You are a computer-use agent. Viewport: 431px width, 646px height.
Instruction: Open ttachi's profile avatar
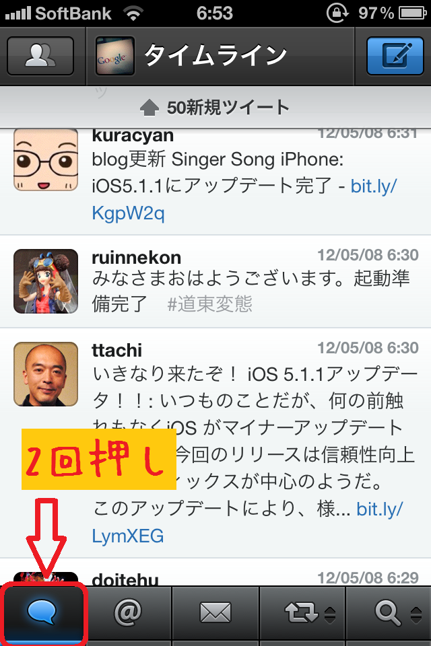click(x=46, y=374)
